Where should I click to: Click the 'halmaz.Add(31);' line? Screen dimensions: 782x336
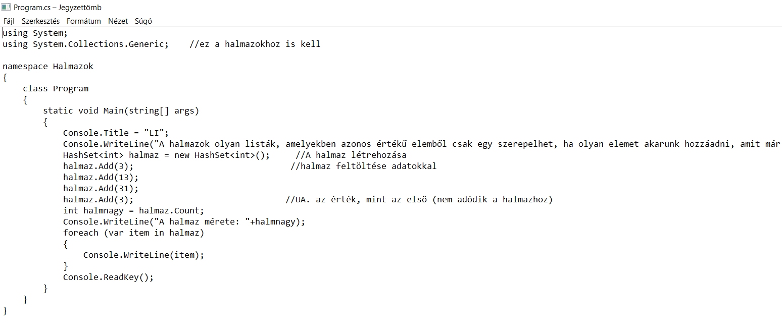[101, 189]
